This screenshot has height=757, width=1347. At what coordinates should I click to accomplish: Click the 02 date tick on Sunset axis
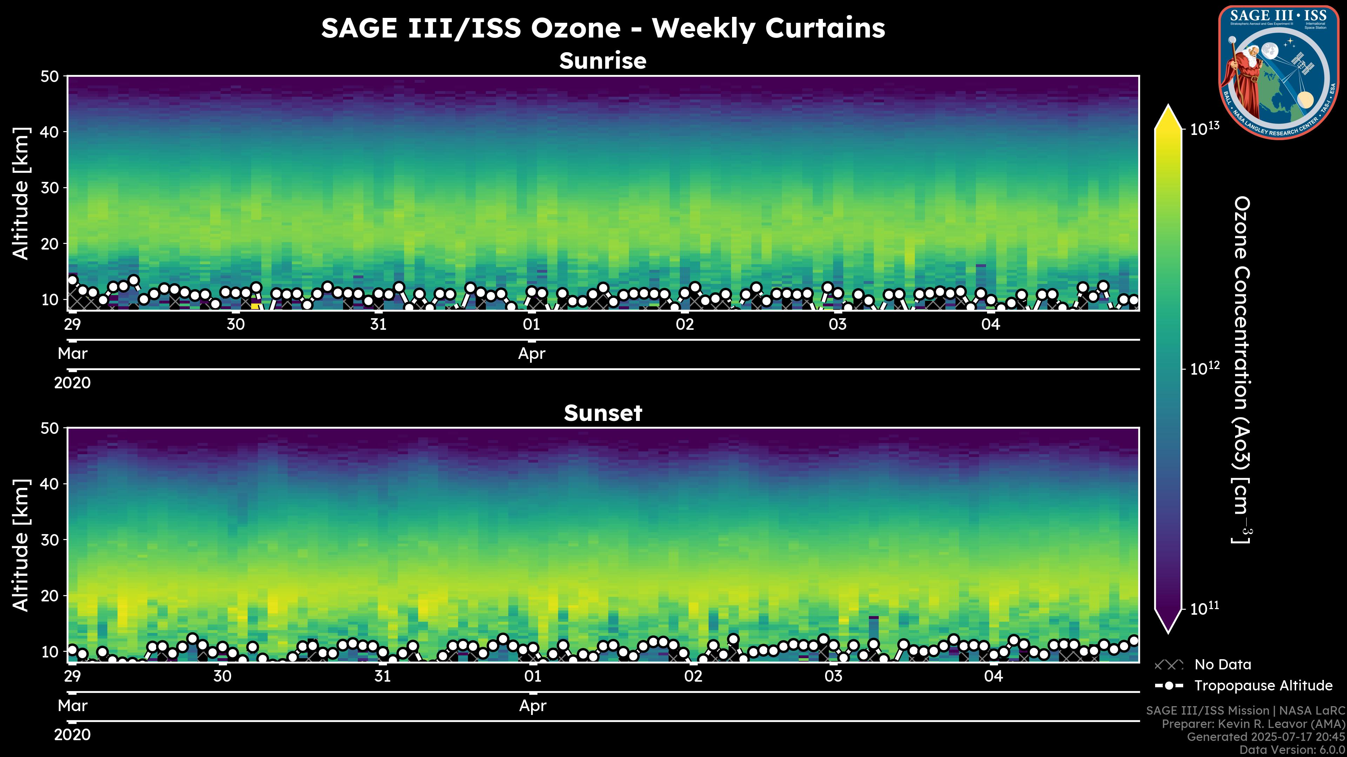click(x=693, y=676)
